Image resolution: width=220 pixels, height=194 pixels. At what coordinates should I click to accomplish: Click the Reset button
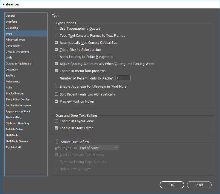199,185
